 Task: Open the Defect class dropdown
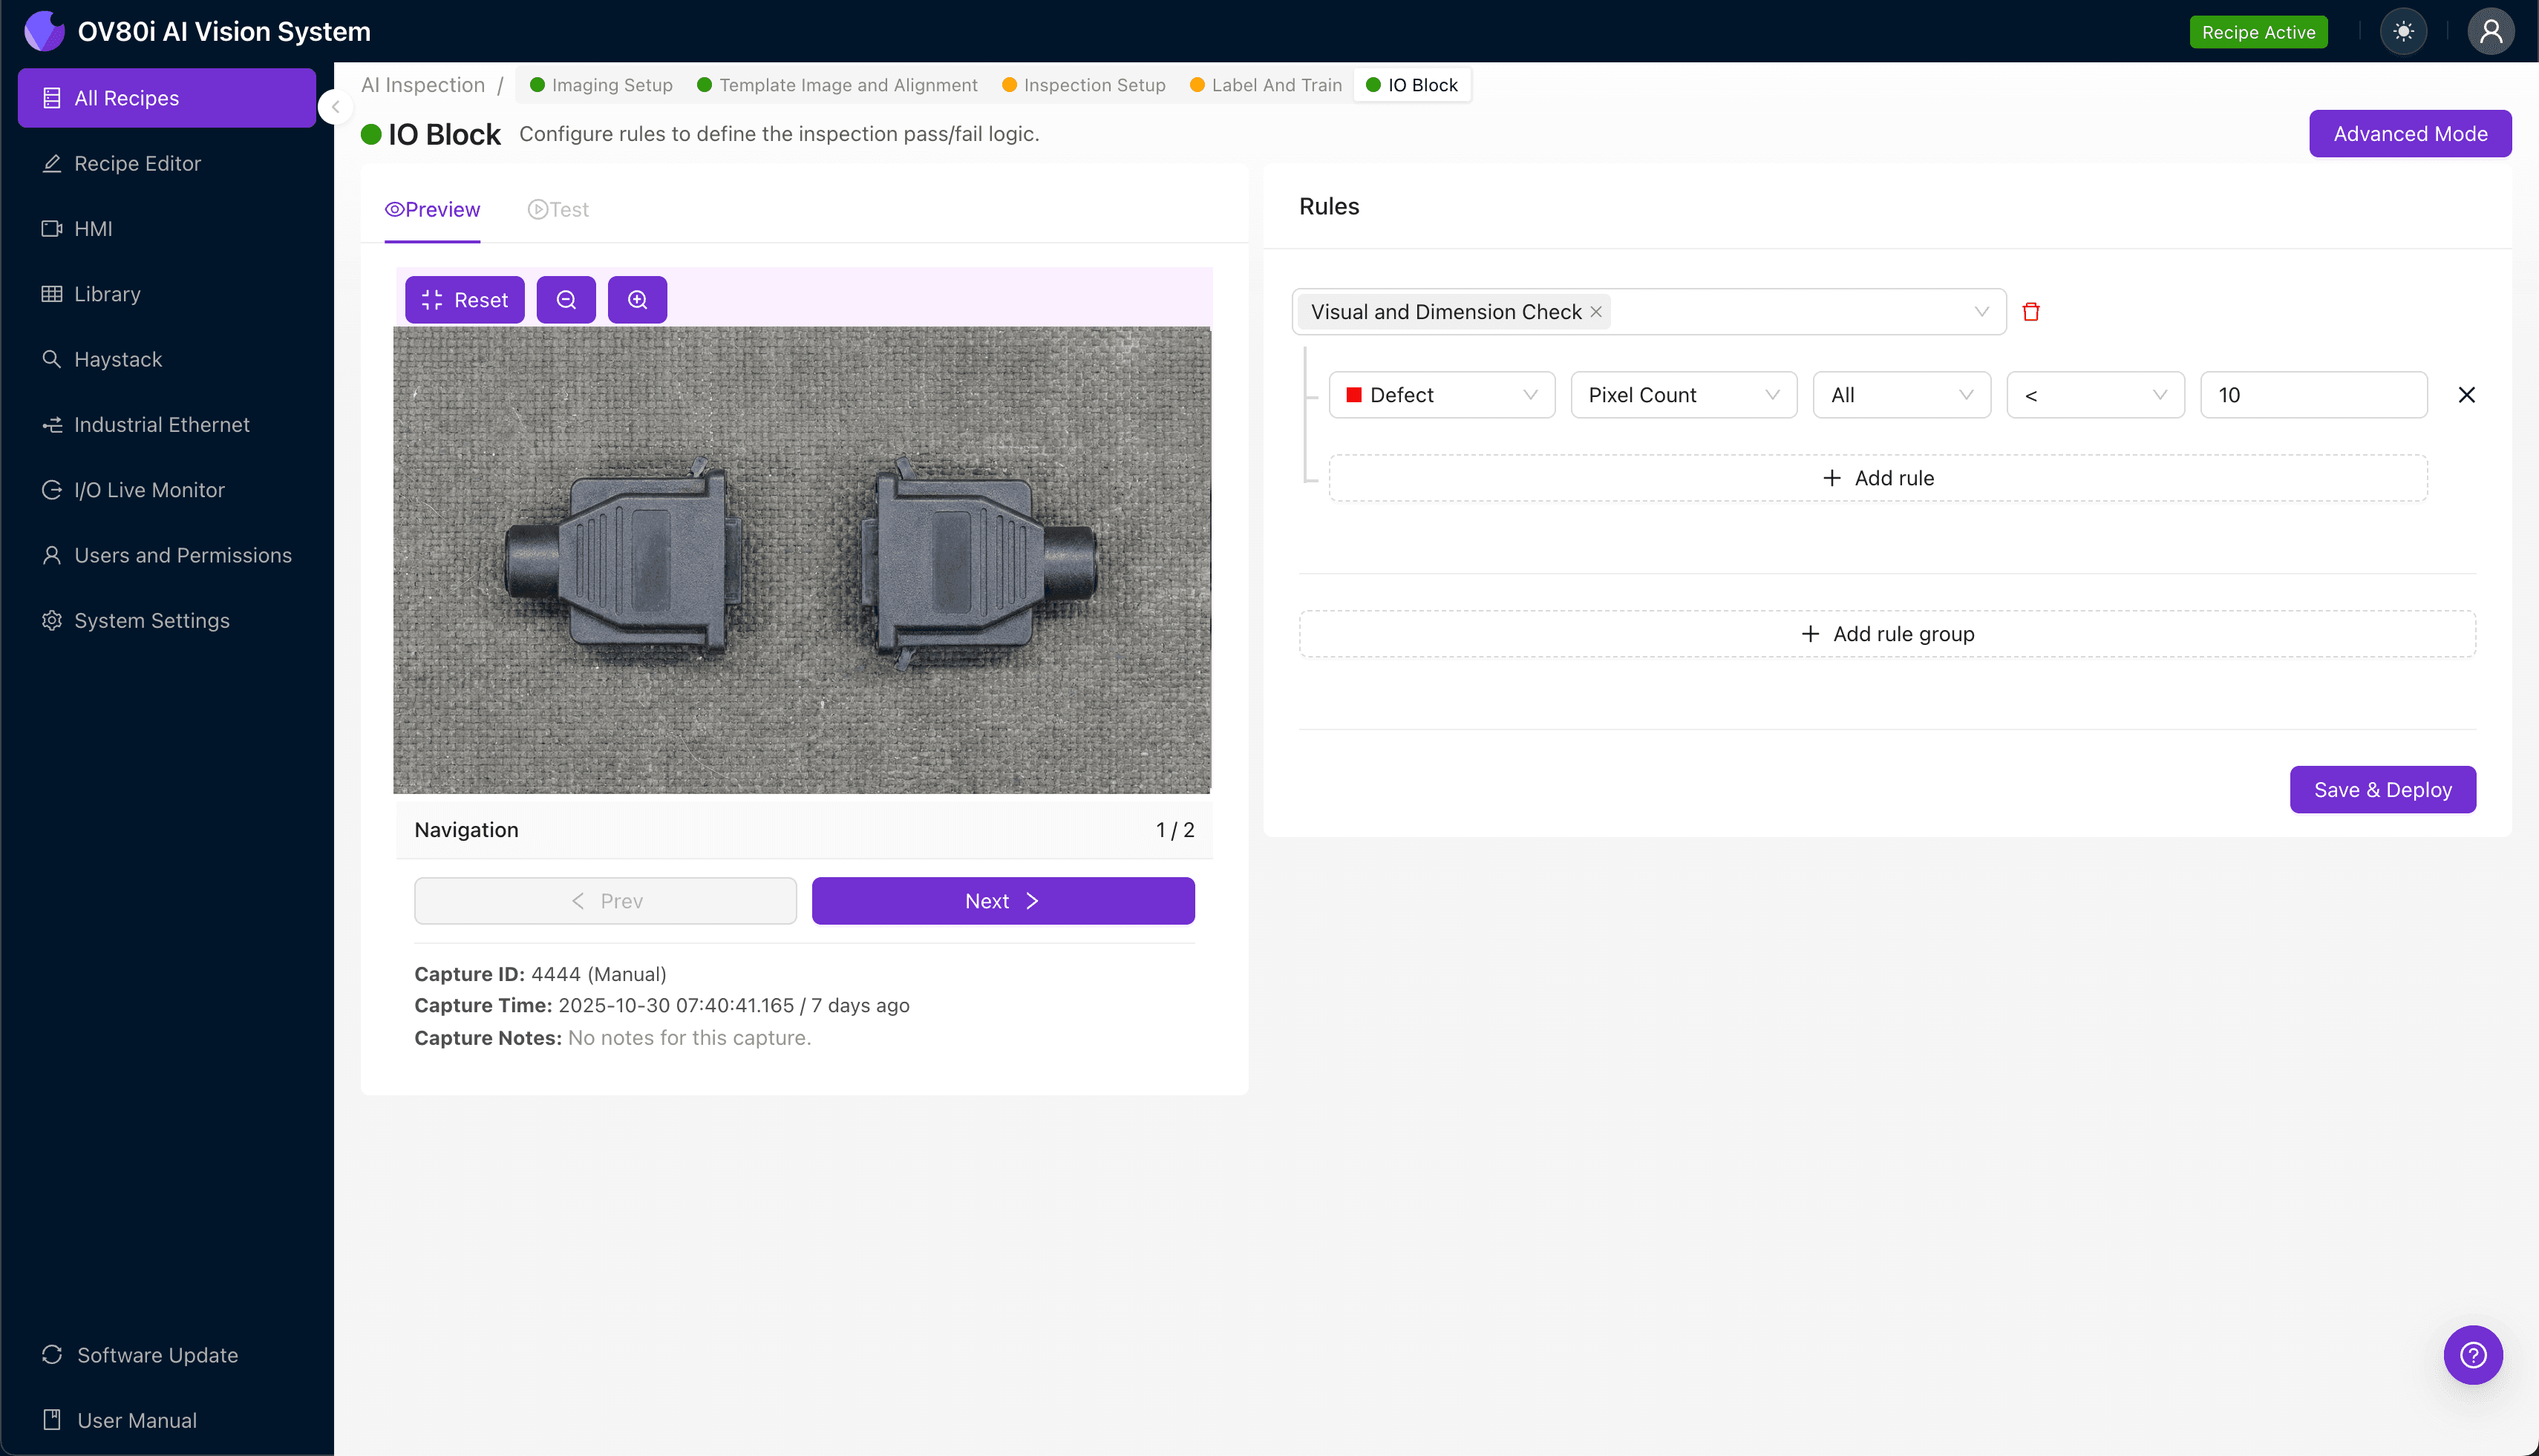[x=1442, y=394]
